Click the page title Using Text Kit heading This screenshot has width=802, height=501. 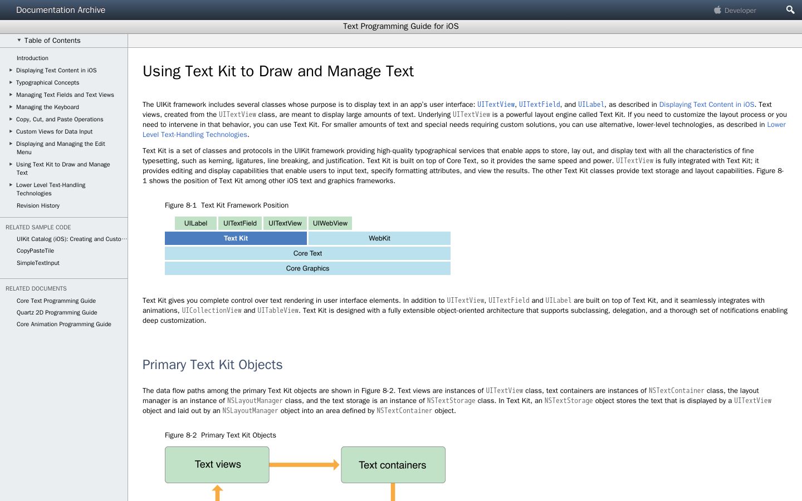[x=278, y=71]
